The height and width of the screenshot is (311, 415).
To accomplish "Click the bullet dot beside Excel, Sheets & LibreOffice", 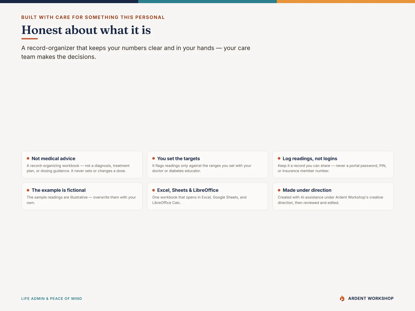I will [154, 190].
